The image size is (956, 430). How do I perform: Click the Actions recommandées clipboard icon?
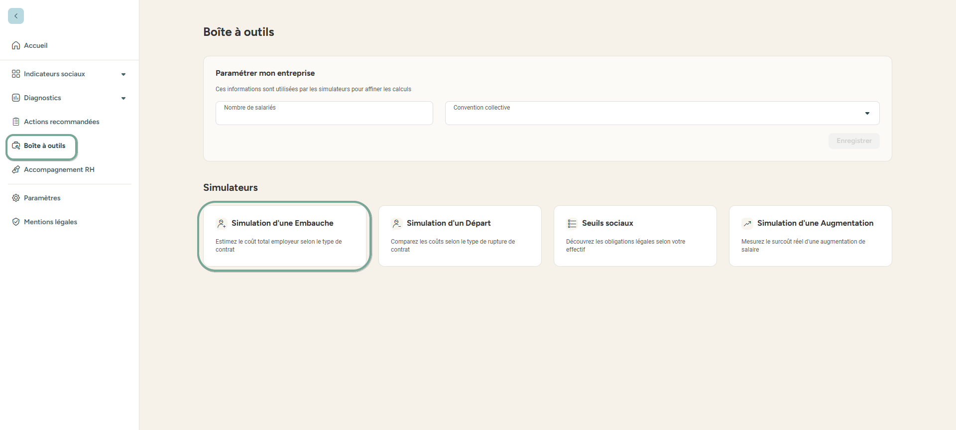[16, 122]
